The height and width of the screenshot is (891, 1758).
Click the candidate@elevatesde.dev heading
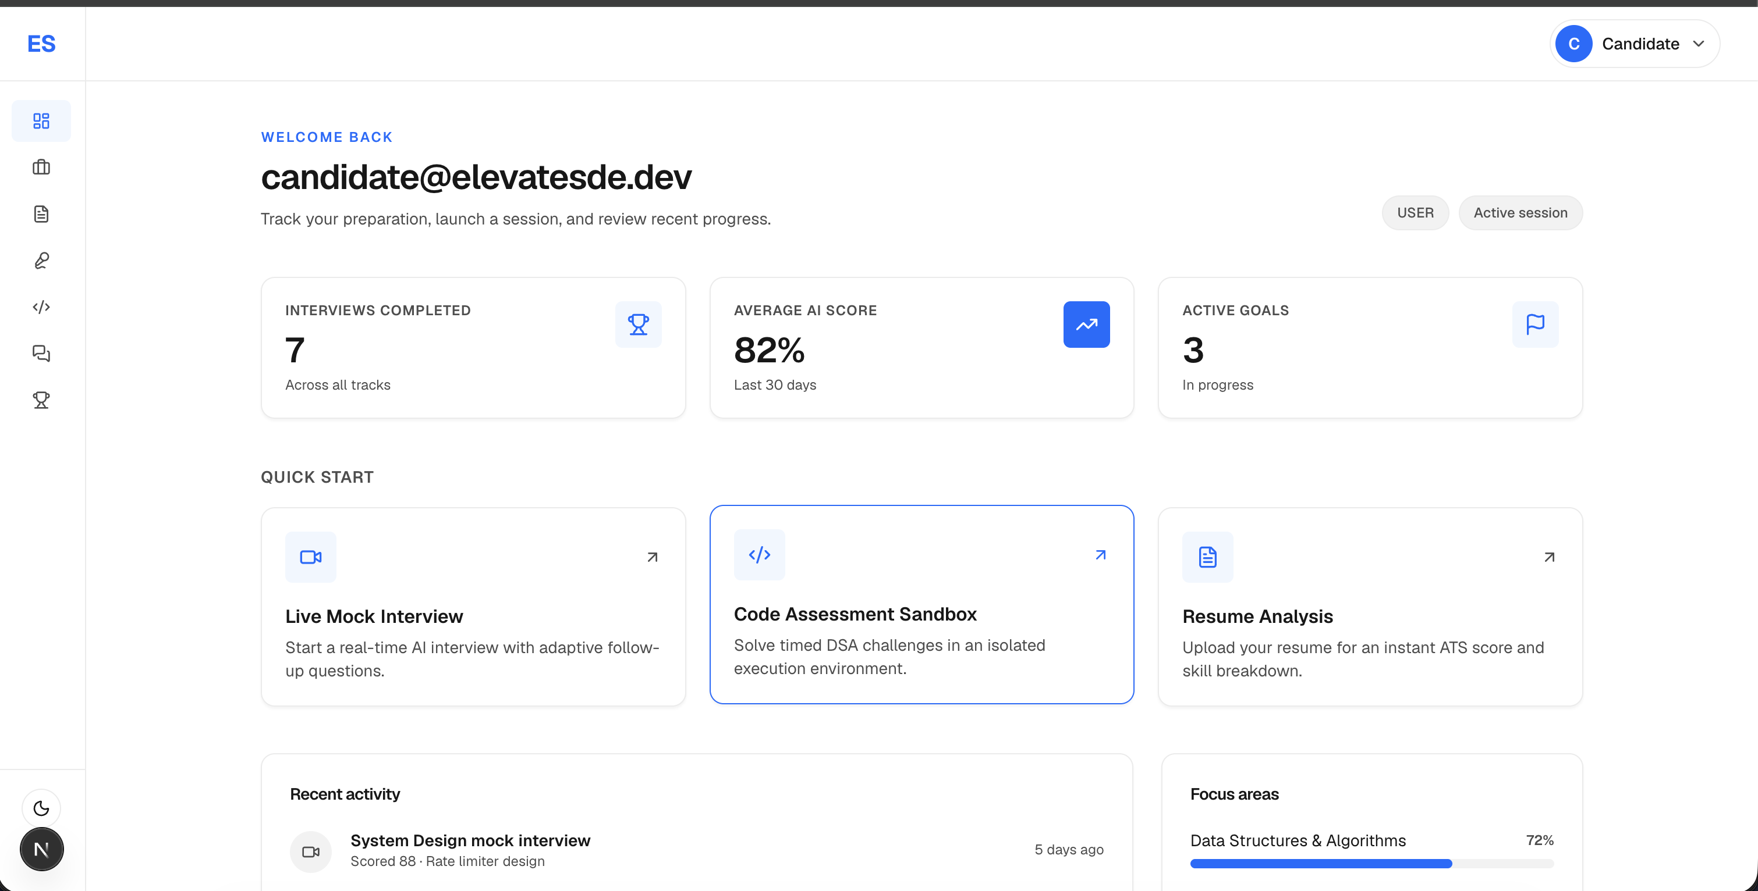click(x=476, y=178)
